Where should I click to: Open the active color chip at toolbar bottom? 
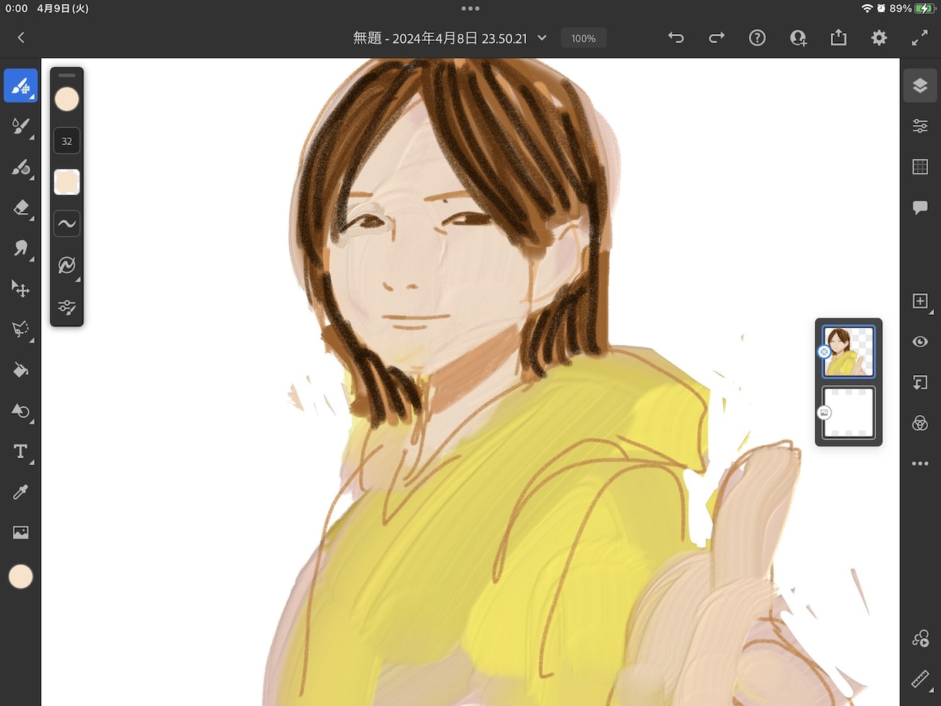coord(21,576)
